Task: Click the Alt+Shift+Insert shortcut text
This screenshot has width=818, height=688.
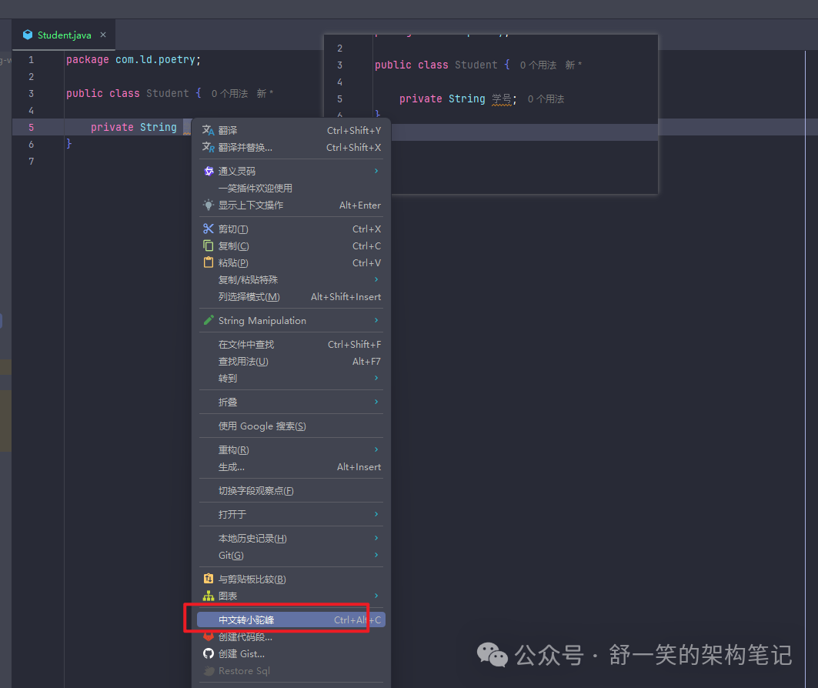Action: [x=346, y=297]
